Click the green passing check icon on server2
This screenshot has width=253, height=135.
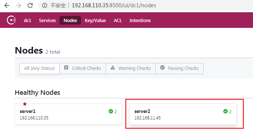coord(225,111)
